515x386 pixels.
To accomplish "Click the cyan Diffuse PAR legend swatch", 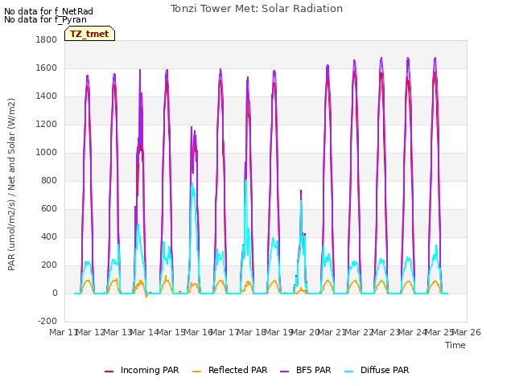I will tap(348, 372).
